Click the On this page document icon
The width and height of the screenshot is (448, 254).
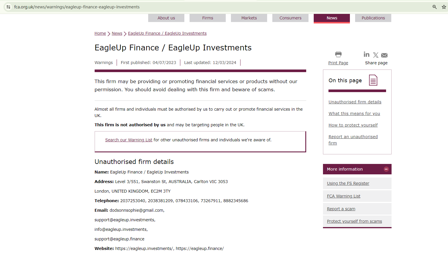pos(373,80)
